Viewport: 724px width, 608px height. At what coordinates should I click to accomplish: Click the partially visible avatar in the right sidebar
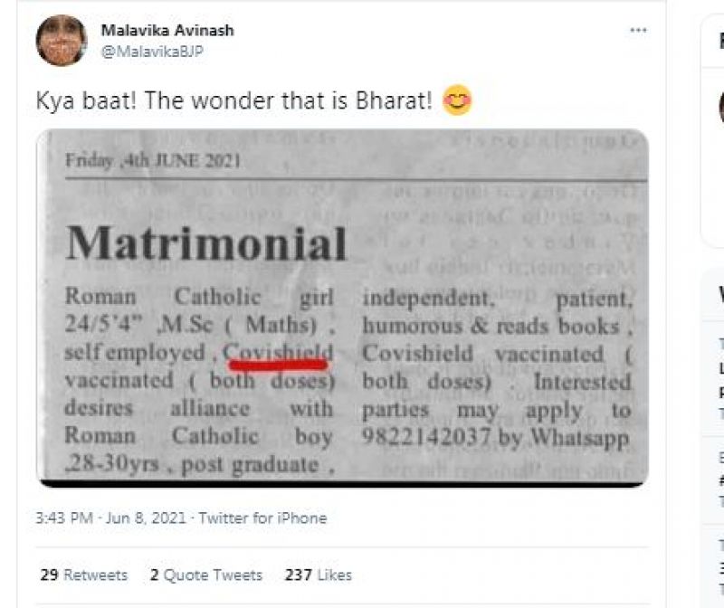click(721, 109)
